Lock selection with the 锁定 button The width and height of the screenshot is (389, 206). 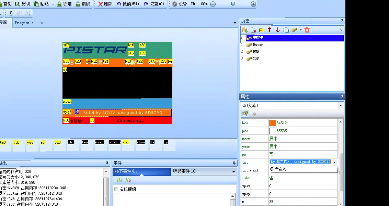click(64, 4)
